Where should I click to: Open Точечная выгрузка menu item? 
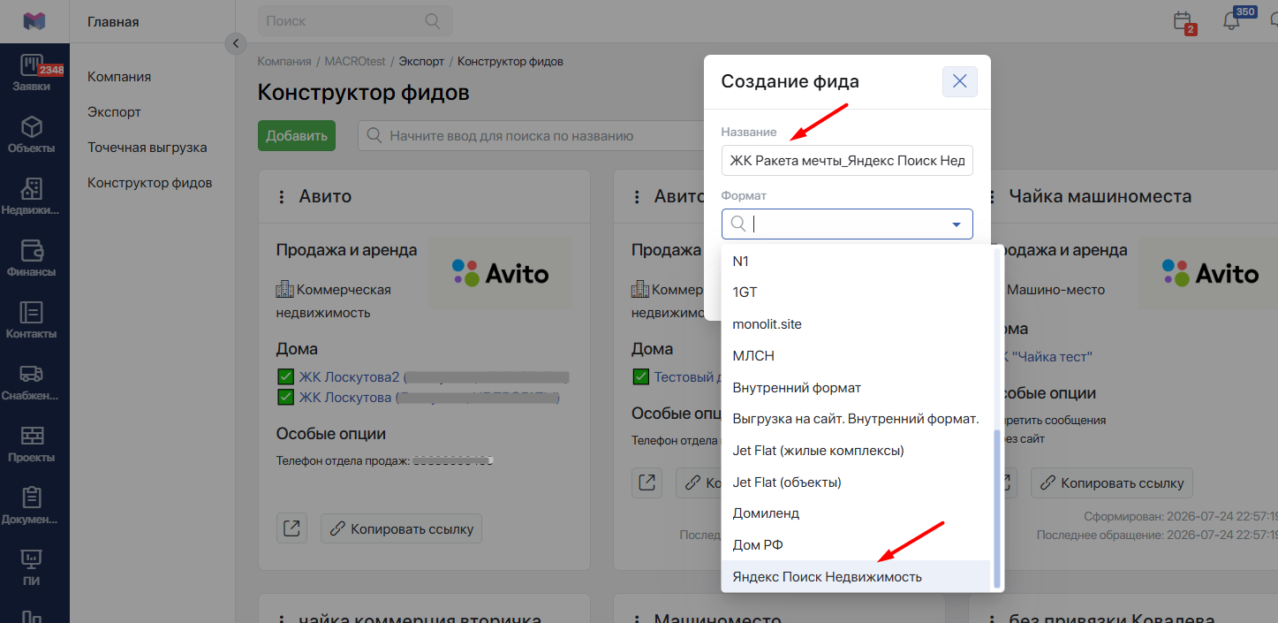pos(147,148)
